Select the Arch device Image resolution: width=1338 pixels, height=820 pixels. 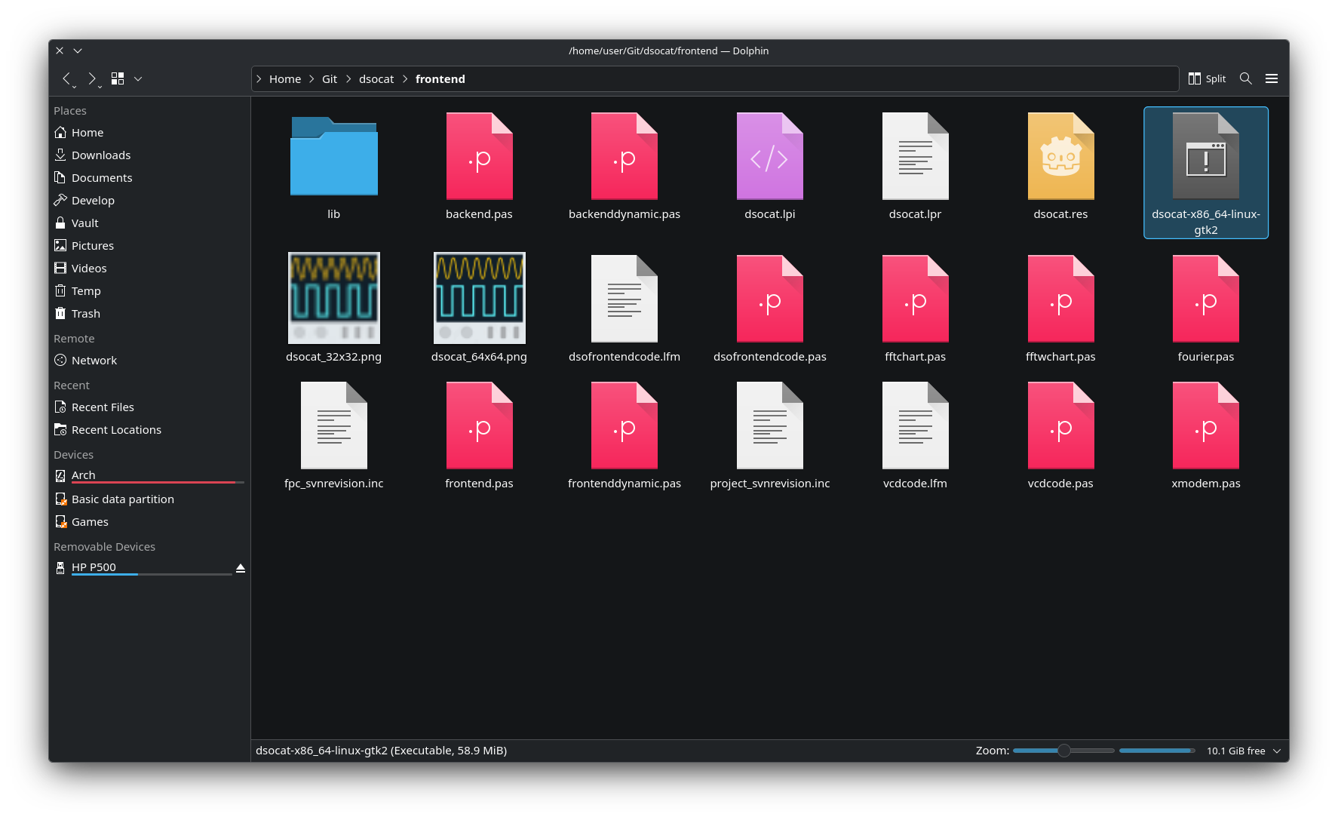coord(149,476)
